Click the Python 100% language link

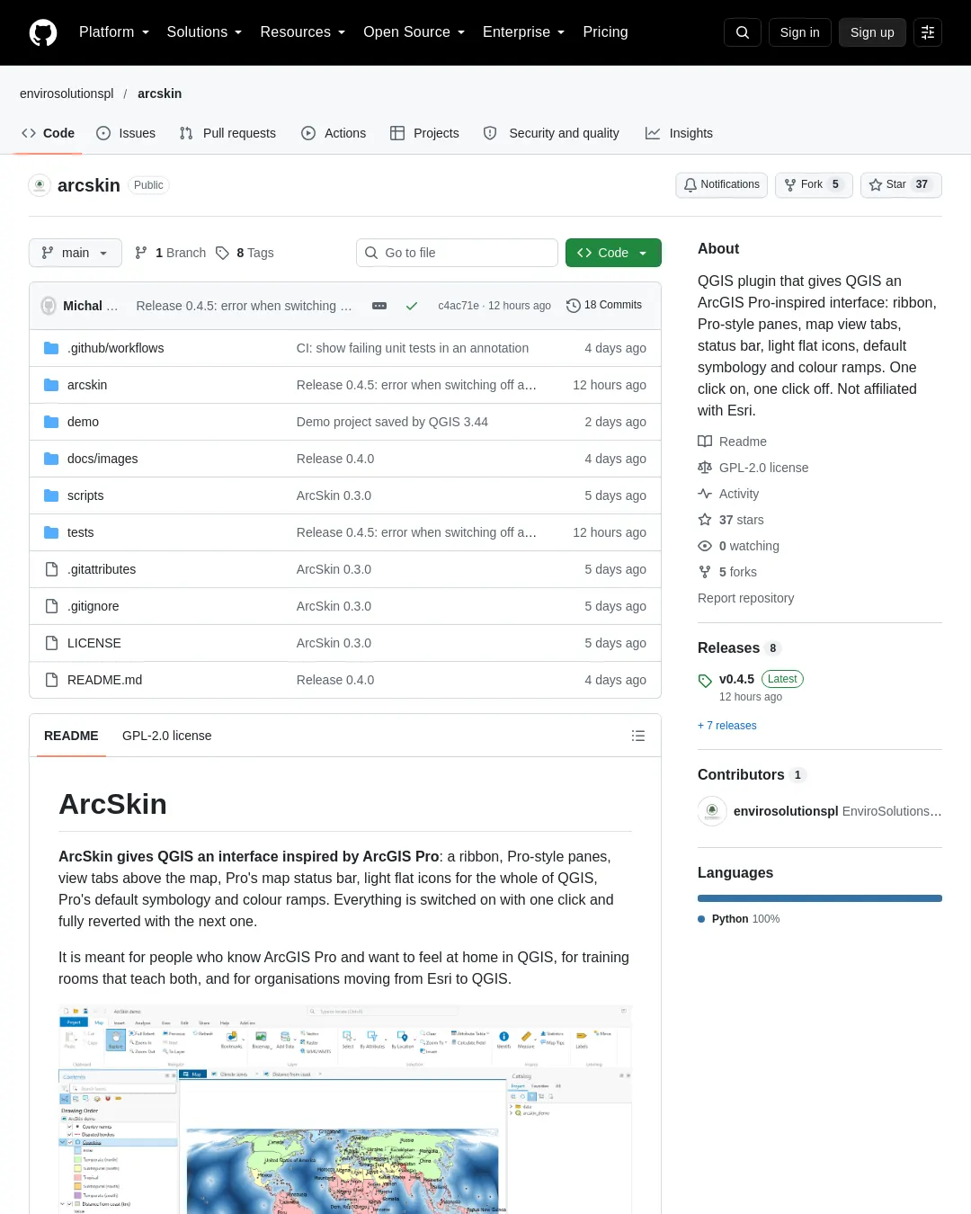point(739,919)
